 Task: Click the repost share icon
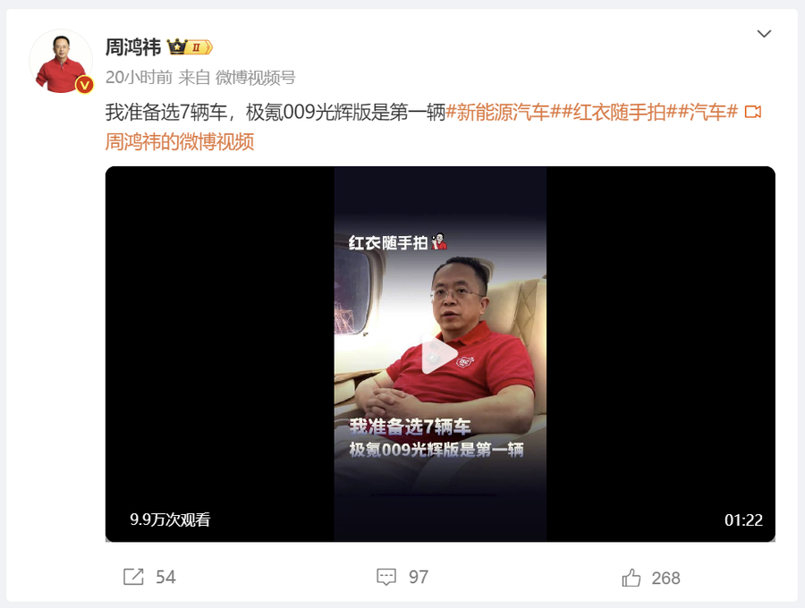click(x=133, y=577)
